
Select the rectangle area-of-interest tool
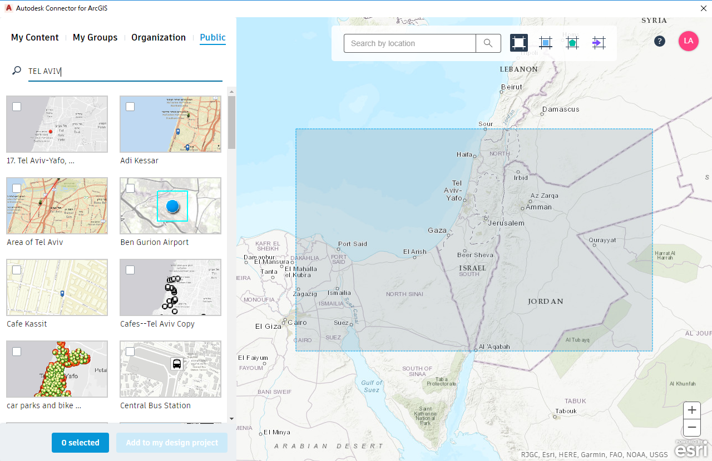519,43
